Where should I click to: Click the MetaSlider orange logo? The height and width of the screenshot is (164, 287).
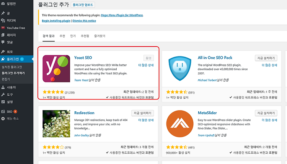[180, 124]
